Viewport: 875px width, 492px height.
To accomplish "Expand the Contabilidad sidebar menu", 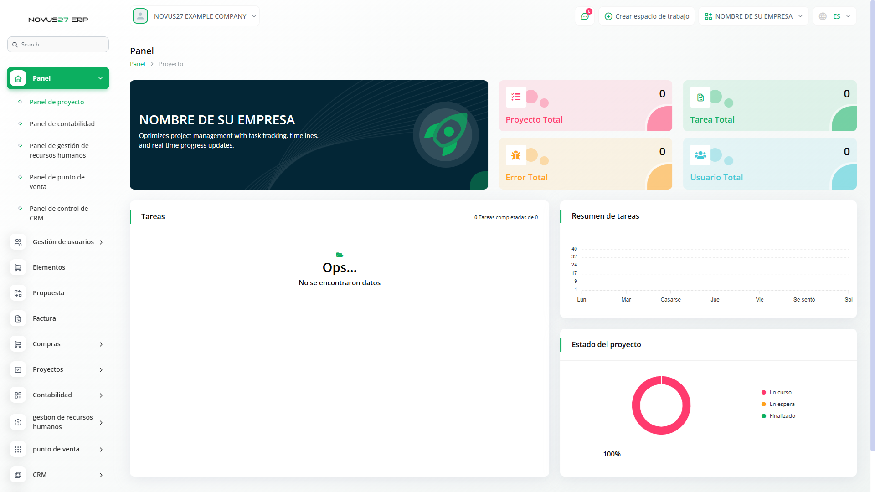I will tap(58, 395).
